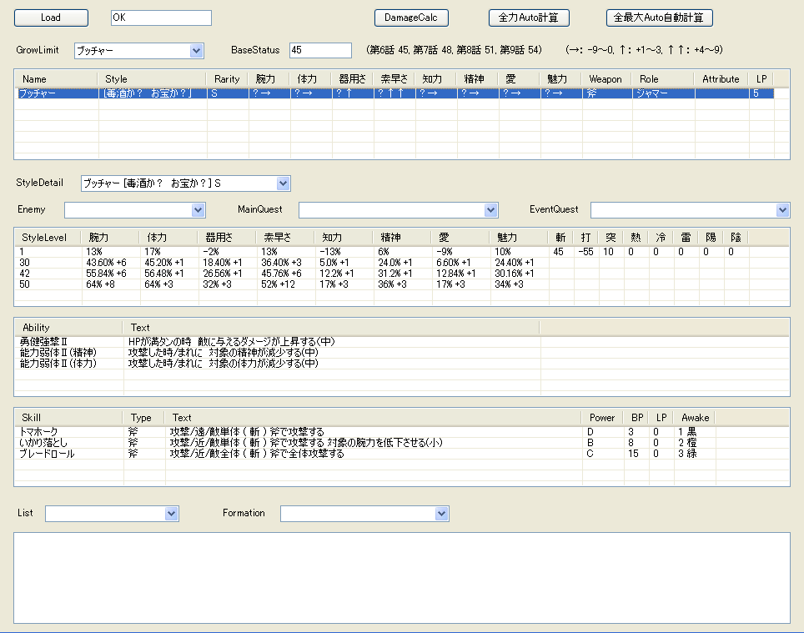Click the Ability column header
The width and height of the screenshot is (804, 633).
tap(68, 328)
